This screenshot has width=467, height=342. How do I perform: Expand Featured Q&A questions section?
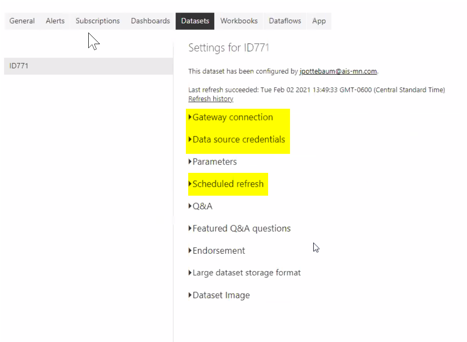(x=239, y=229)
